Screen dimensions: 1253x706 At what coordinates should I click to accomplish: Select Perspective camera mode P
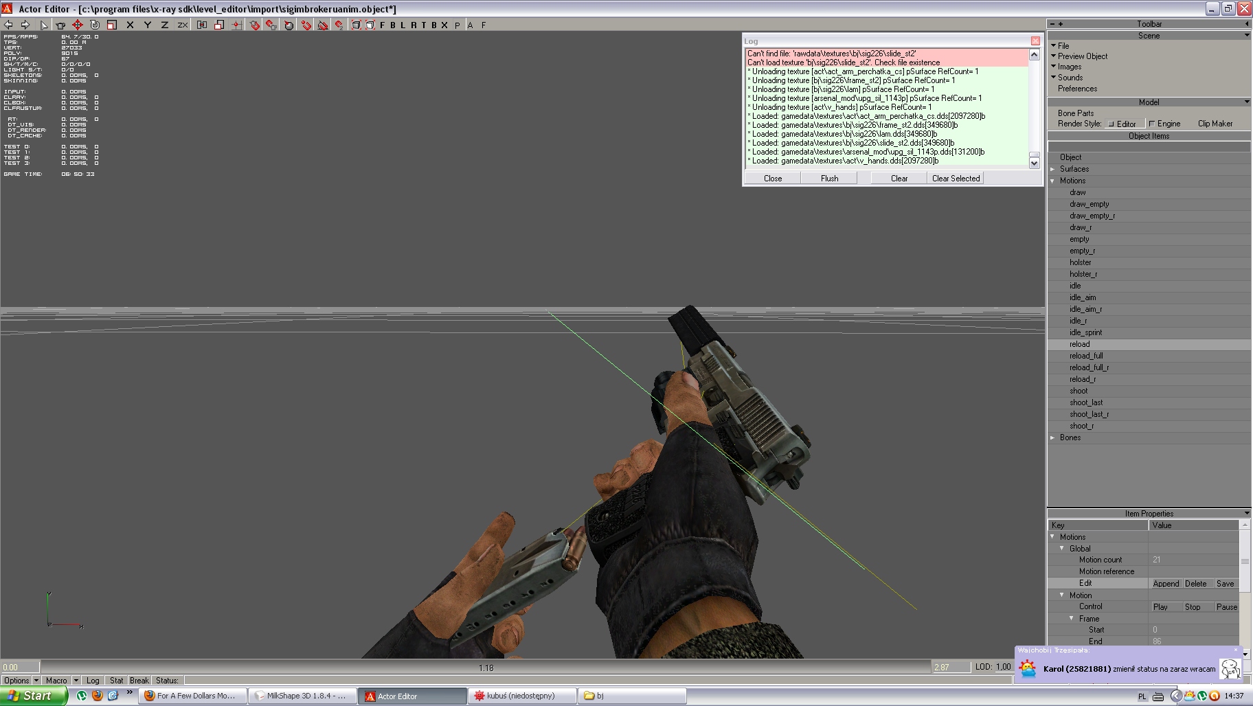click(x=458, y=25)
